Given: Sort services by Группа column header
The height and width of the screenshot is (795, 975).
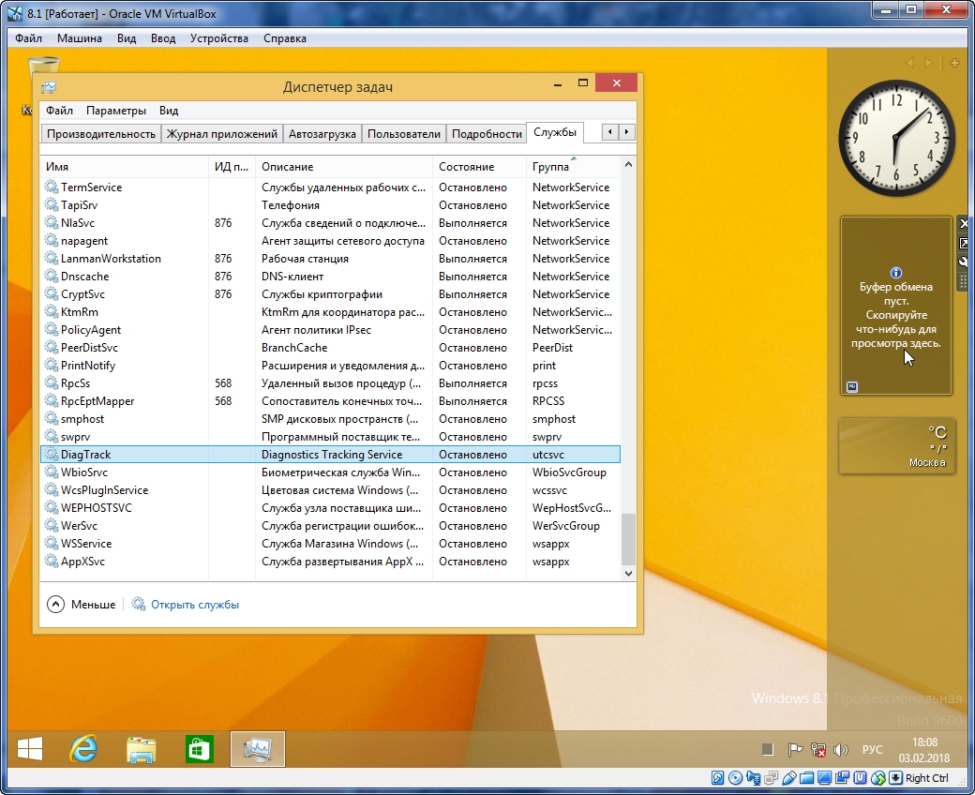Looking at the screenshot, I should [574, 167].
